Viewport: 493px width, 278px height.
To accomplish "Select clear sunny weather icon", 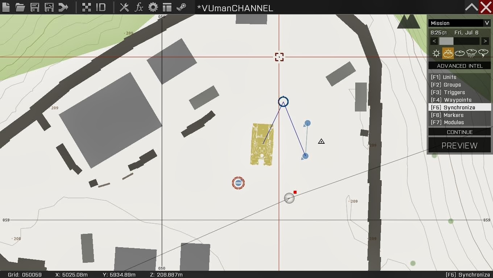I will pos(436,54).
